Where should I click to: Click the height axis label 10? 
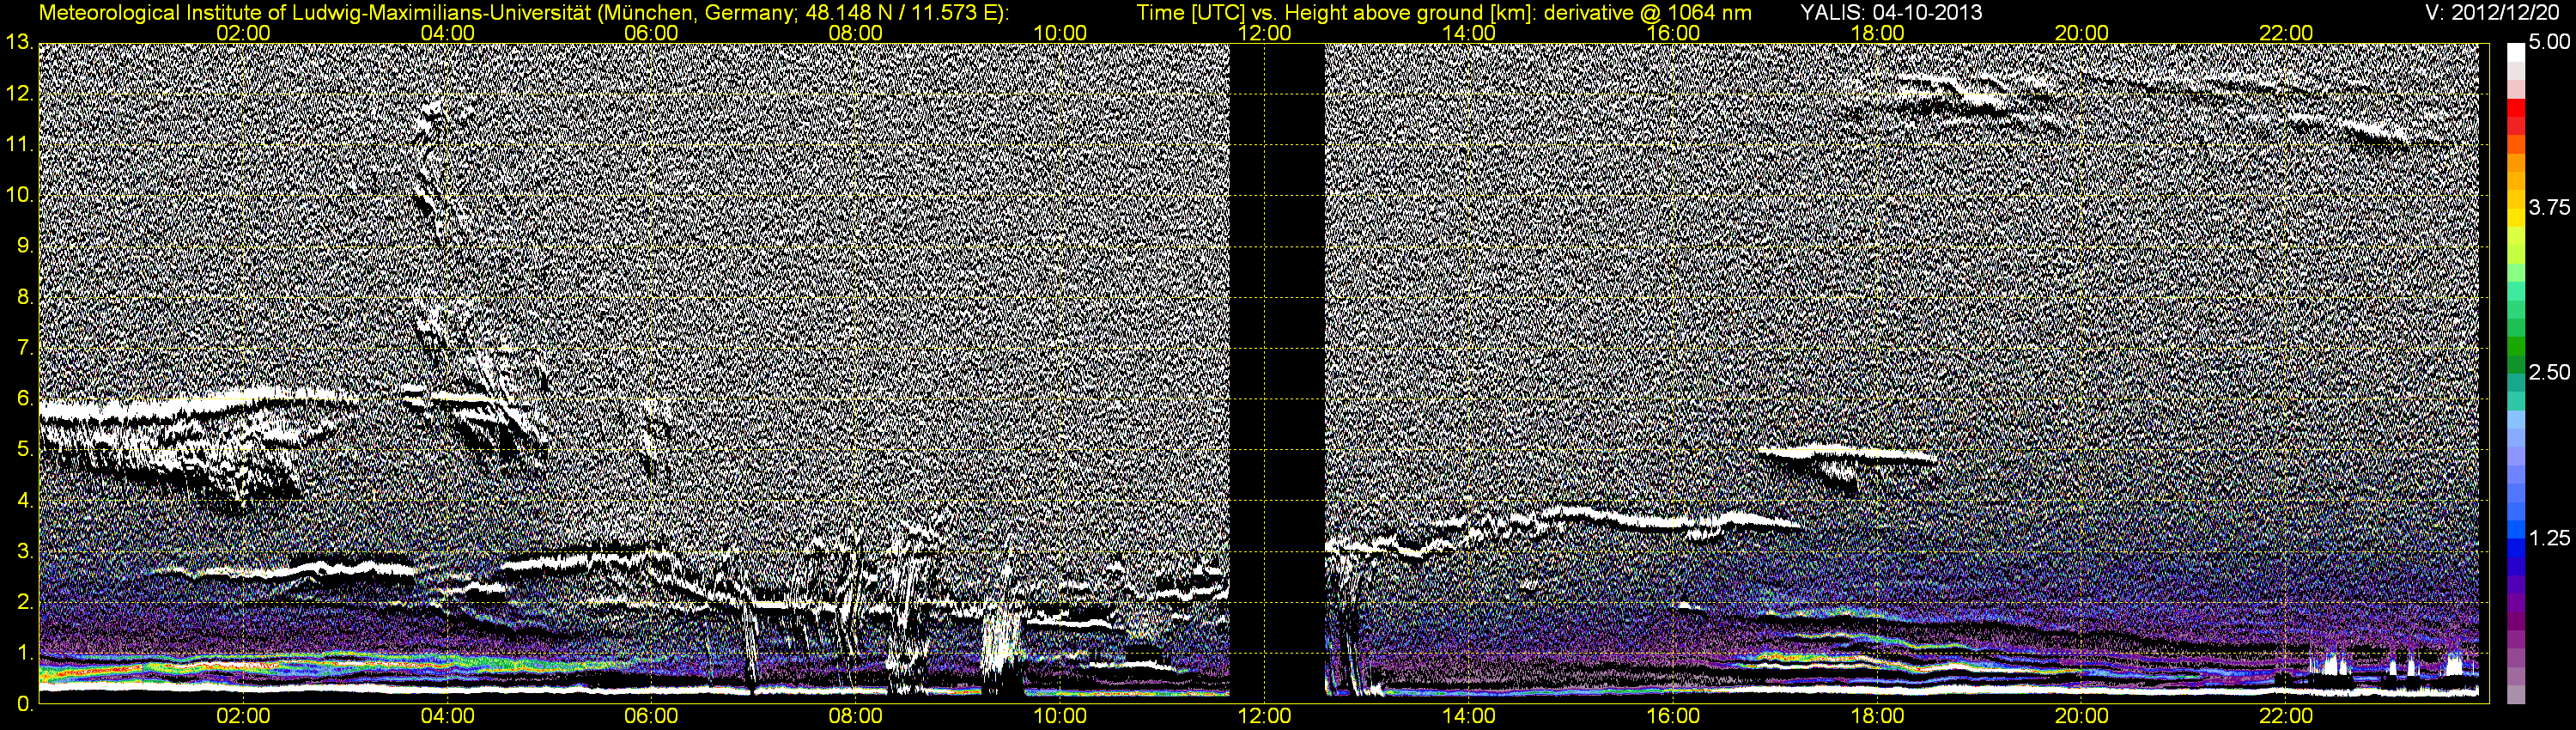coord(19,195)
